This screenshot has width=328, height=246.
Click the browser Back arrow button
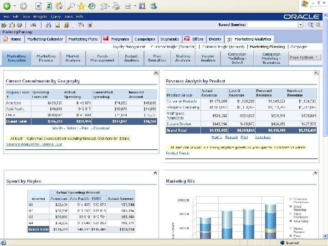(x=7, y=6)
